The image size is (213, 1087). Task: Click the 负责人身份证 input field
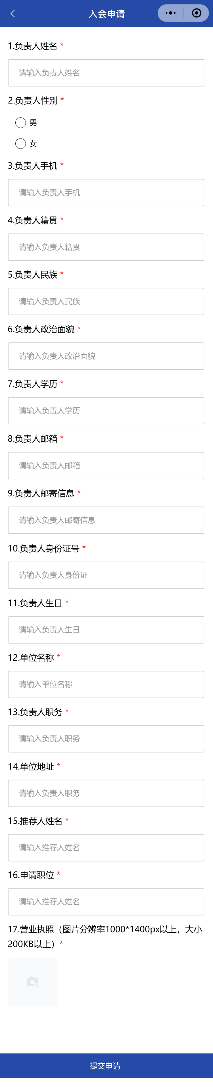tap(106, 575)
